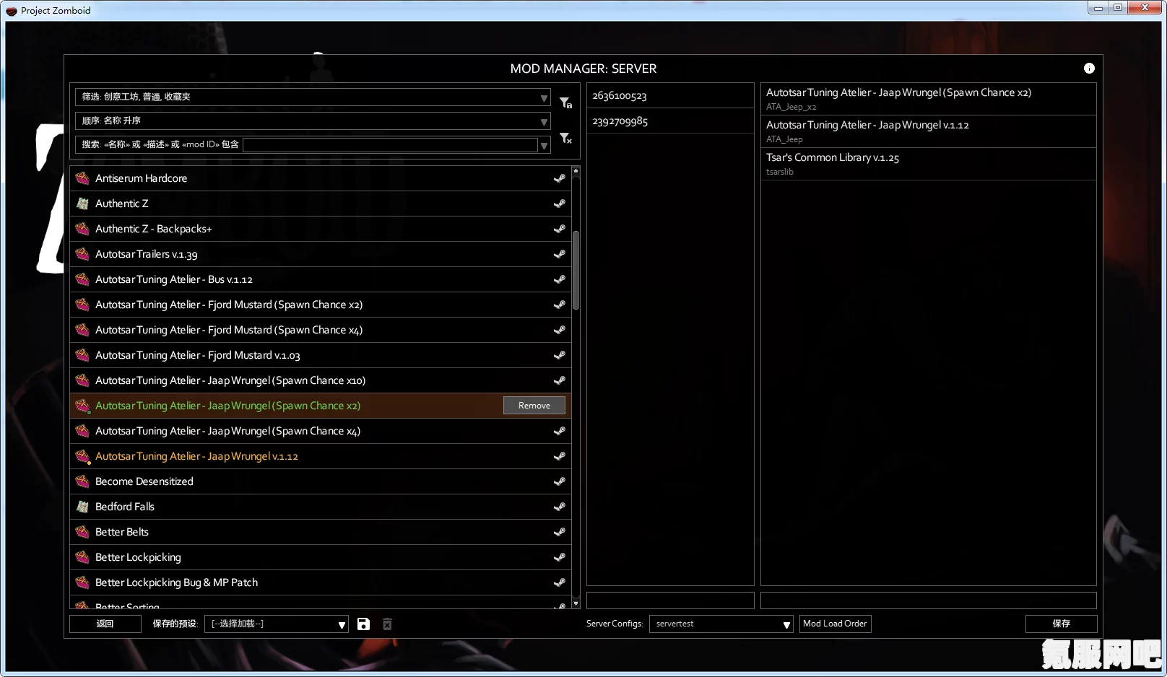Click the mod ID input field below load list
Screen dimensions: 1167x677
929,600
